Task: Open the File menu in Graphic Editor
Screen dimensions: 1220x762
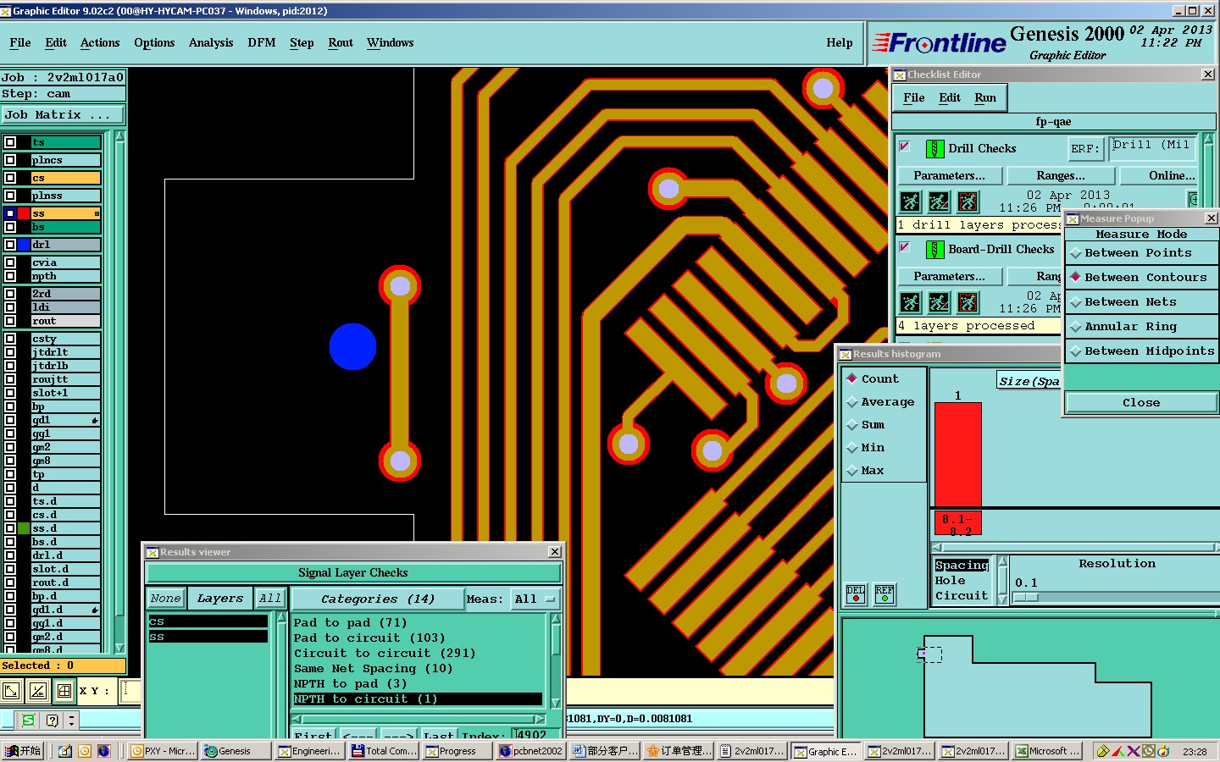Action: tap(20, 43)
